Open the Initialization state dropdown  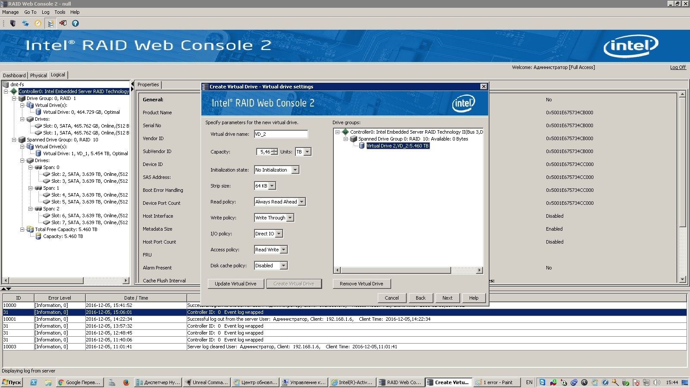pos(295,170)
